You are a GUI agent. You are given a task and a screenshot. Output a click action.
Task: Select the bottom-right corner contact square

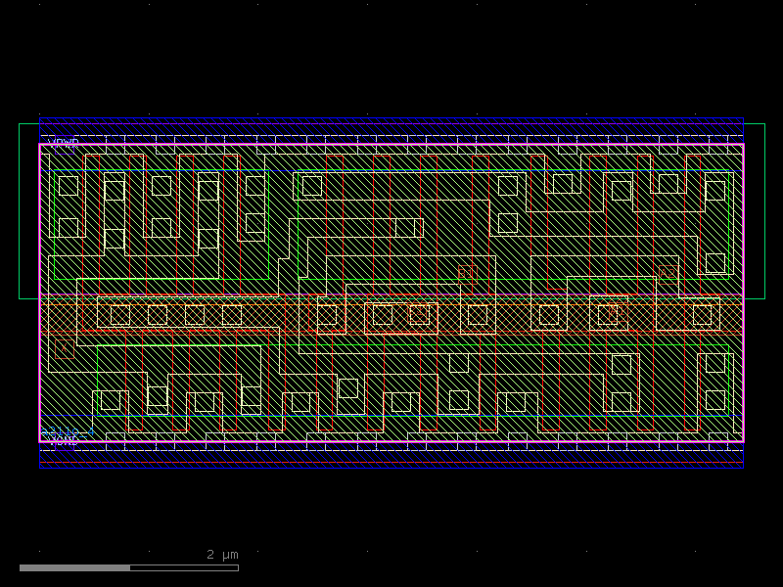coord(715,400)
